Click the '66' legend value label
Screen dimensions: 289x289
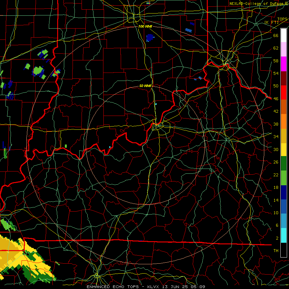pyautogui.click(x=276, y=35)
